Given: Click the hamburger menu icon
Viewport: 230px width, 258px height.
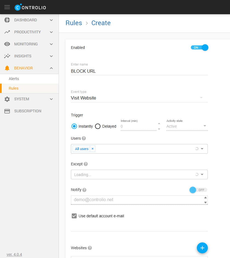Looking at the screenshot, I should [7, 7].
